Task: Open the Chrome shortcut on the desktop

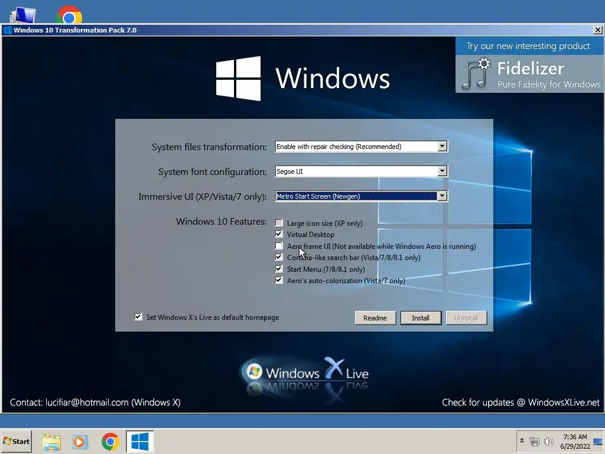Action: click(x=69, y=15)
